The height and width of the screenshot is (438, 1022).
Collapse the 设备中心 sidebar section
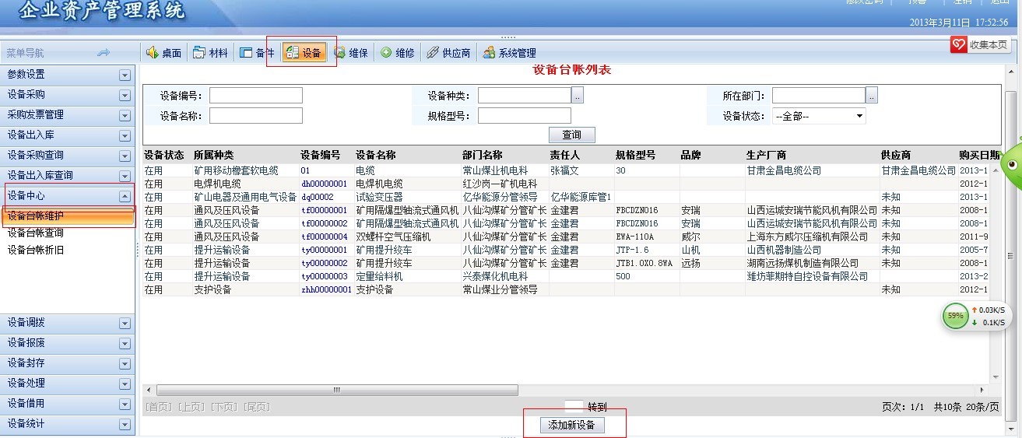pyautogui.click(x=125, y=197)
